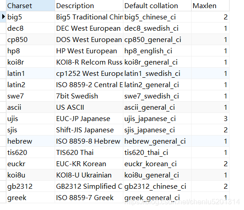Viewport: 244px width, 210px height.
Task: Click the Maxlen column header
Action: click(210, 5)
